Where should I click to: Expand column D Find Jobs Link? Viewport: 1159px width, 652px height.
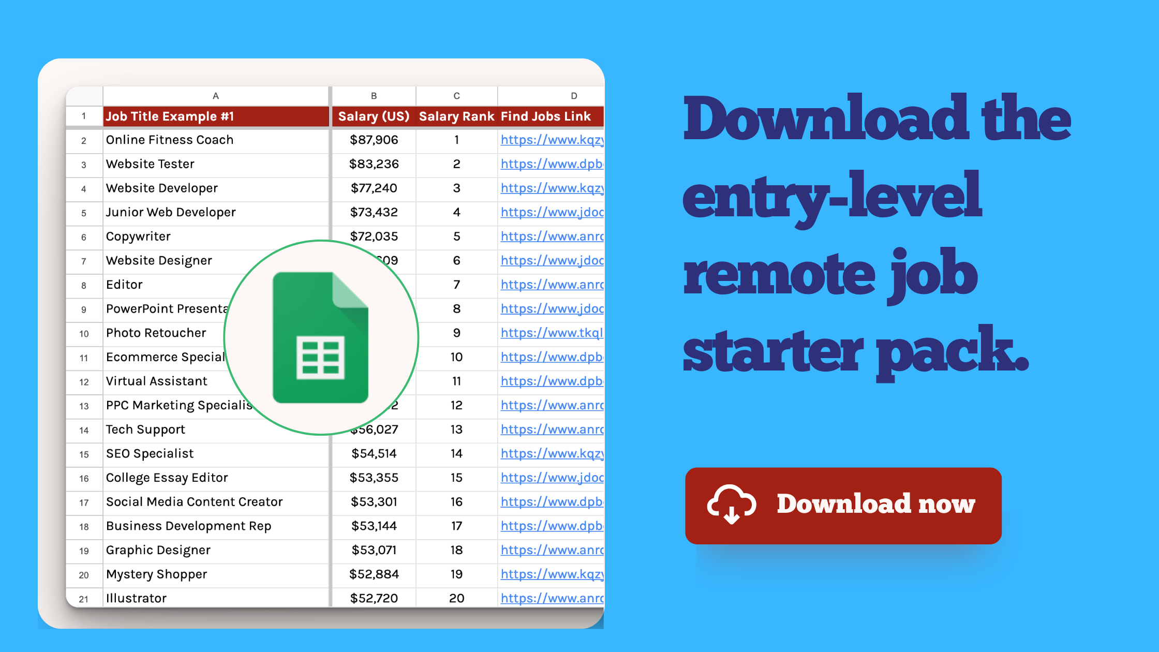coord(603,96)
